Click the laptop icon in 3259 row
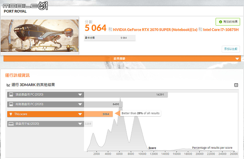 (11, 124)
